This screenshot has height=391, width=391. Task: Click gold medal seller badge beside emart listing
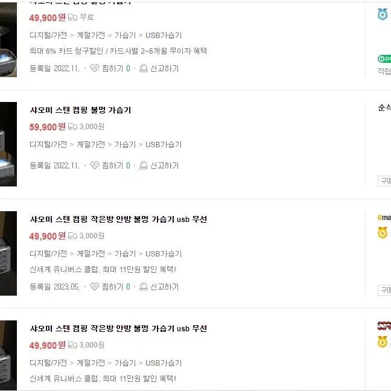point(383,233)
